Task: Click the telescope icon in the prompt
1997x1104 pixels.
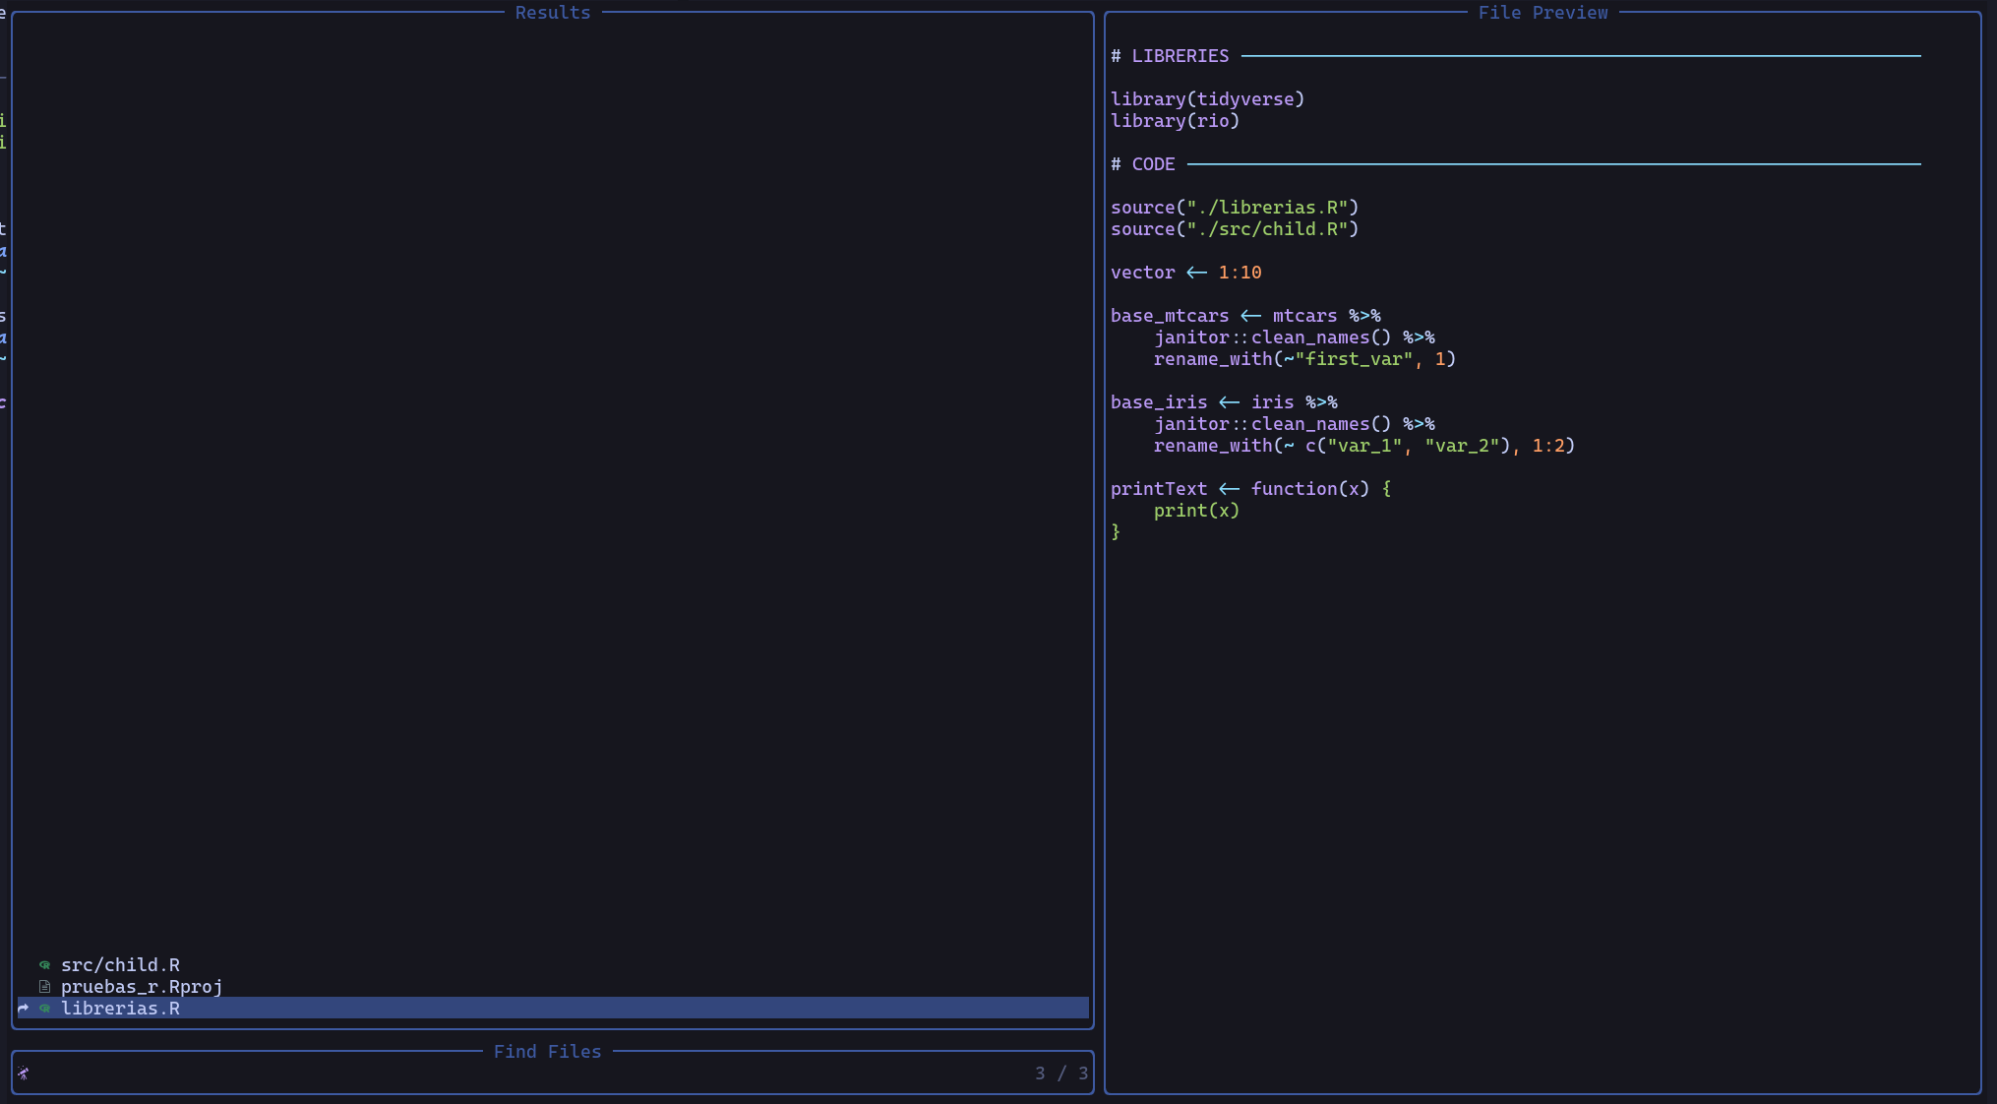Action: [x=25, y=1073]
